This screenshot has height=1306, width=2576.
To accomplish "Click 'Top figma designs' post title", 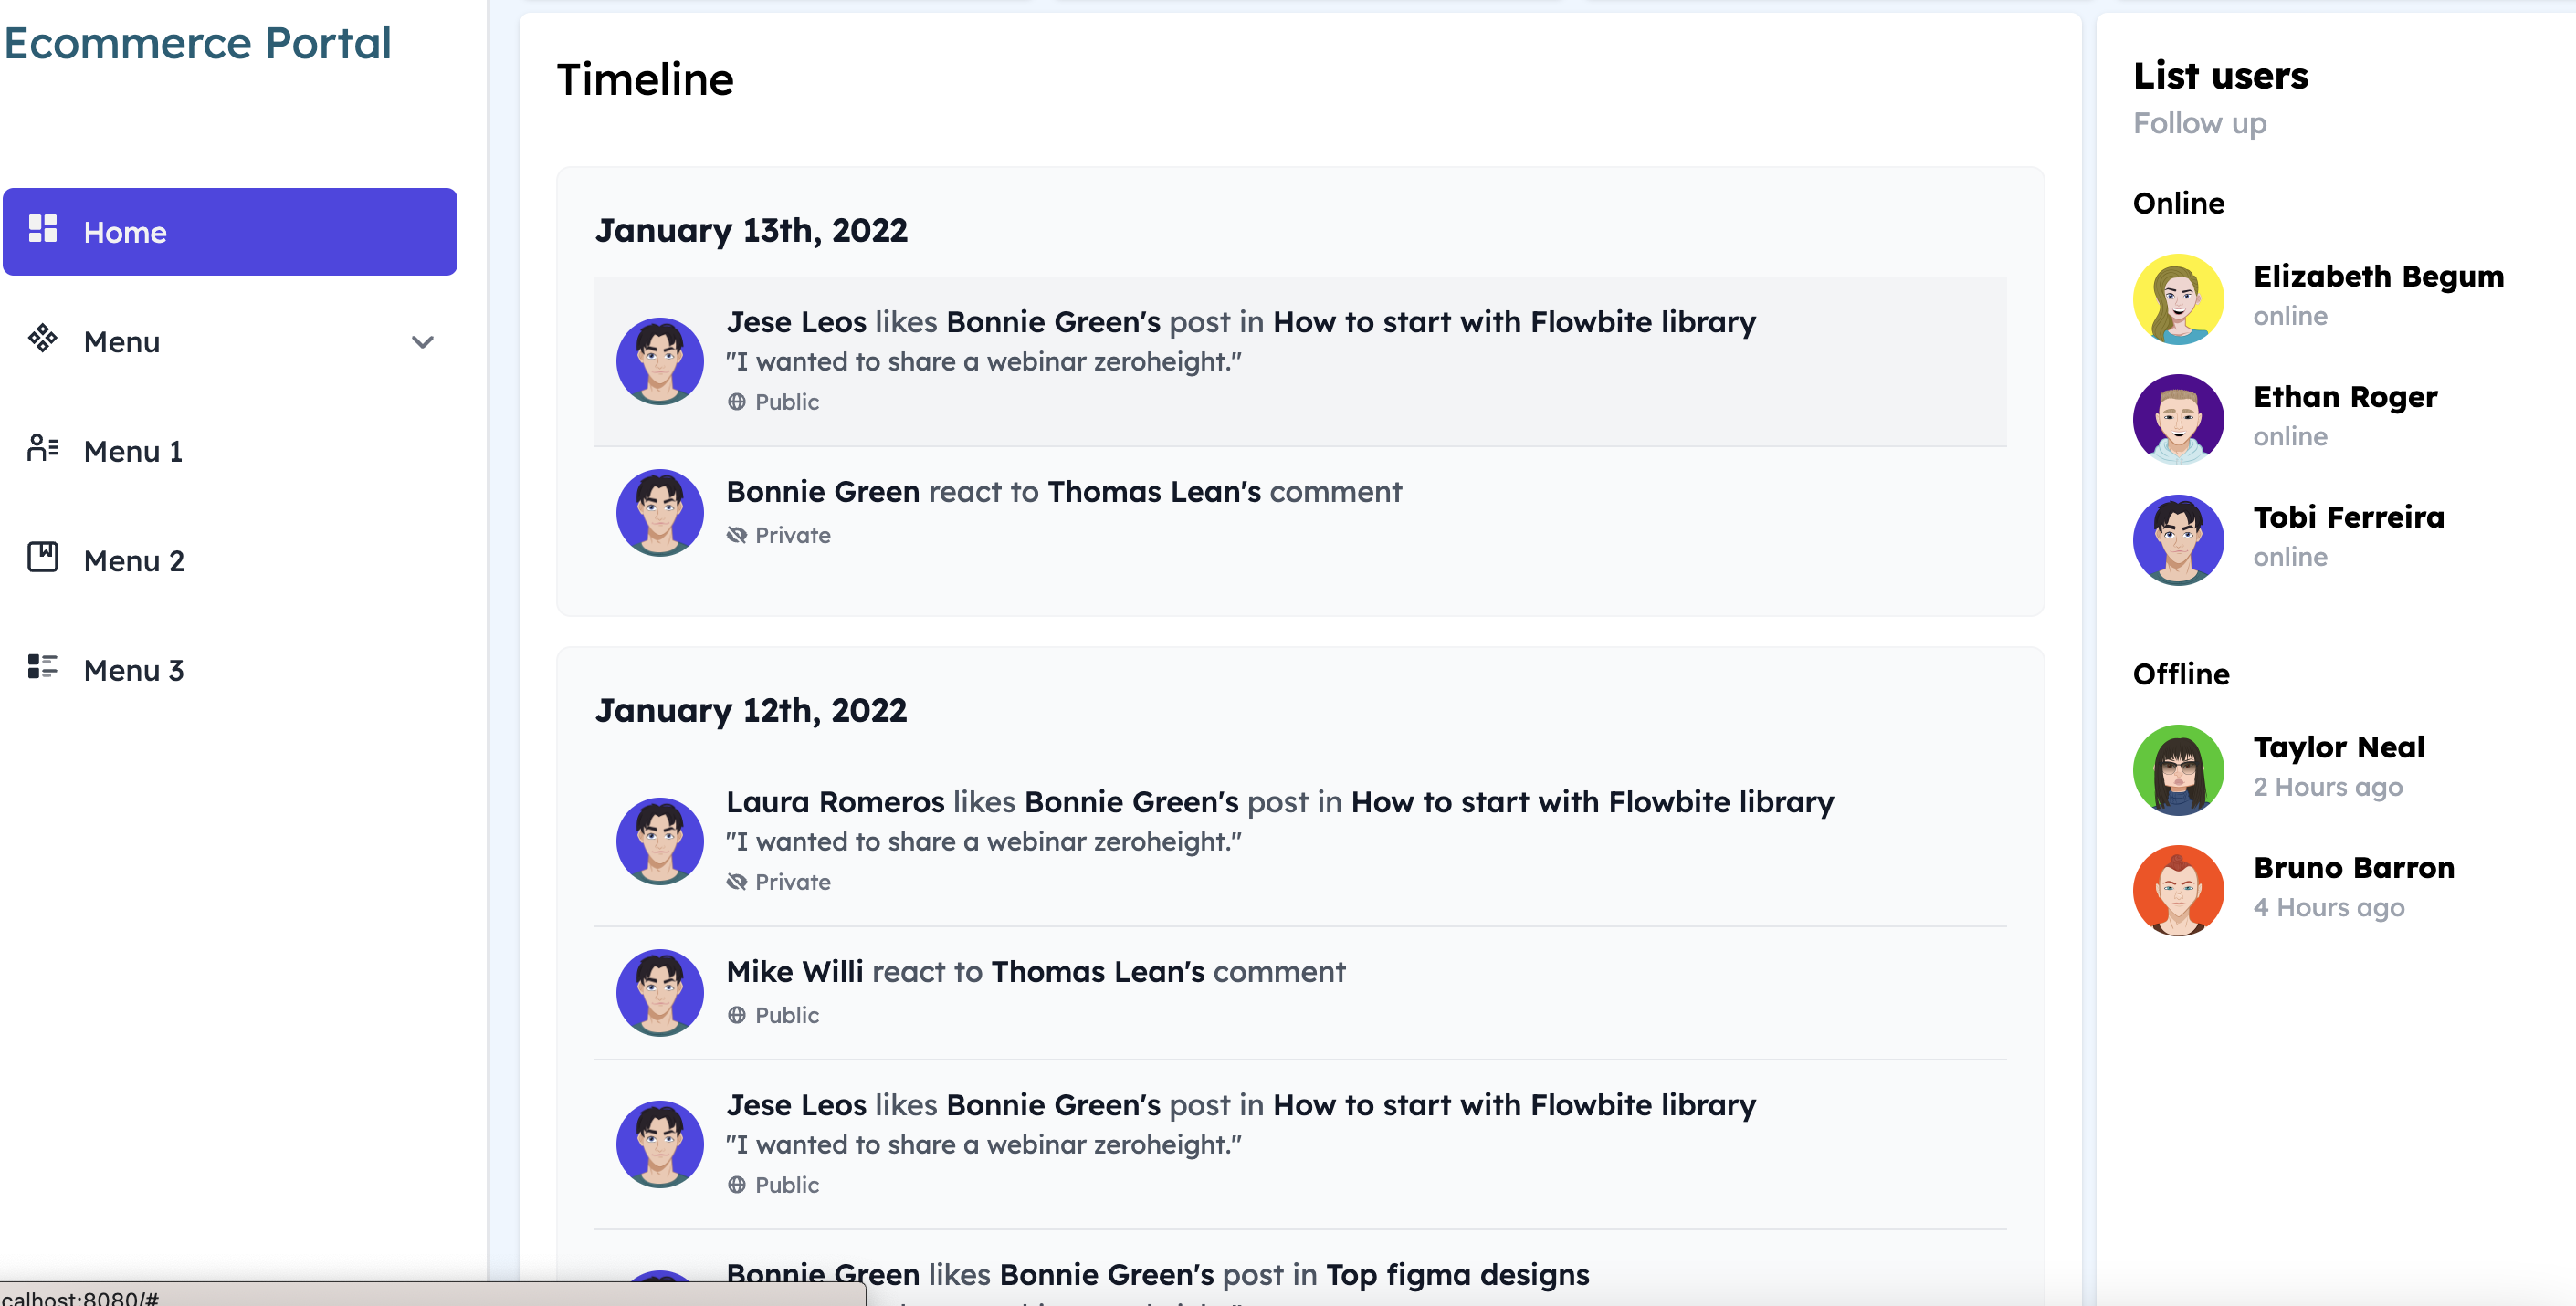I will 1457,1275.
